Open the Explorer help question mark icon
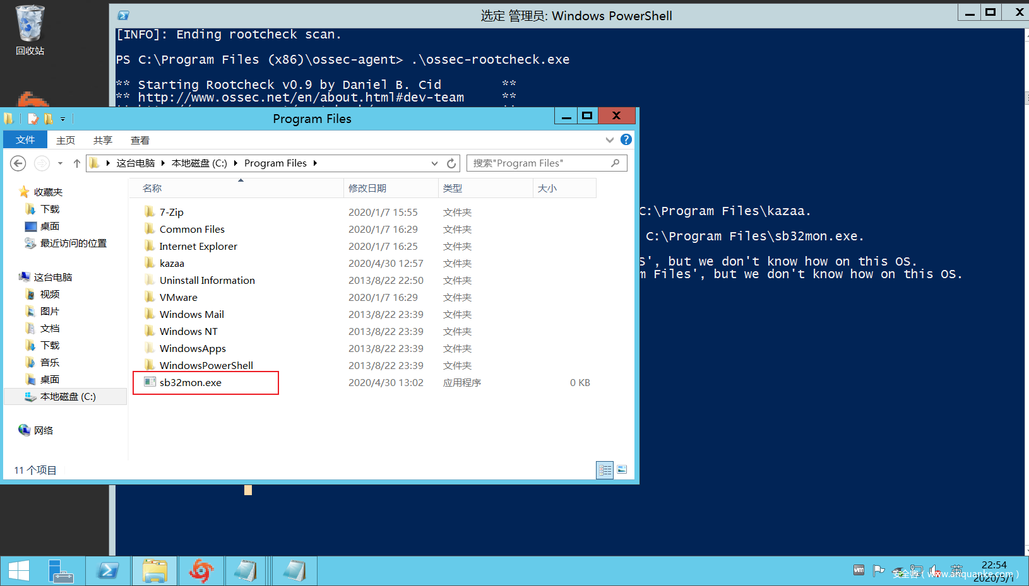 tap(626, 139)
